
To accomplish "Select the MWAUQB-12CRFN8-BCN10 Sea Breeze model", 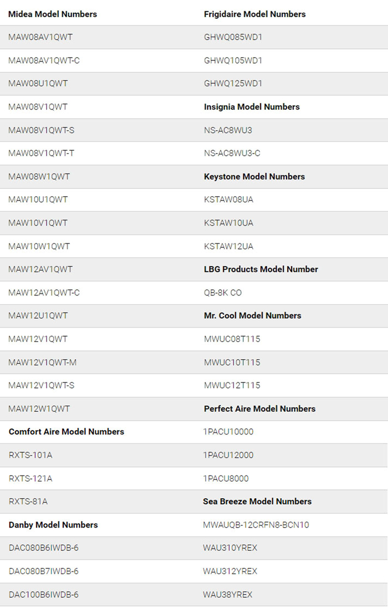I will pos(256,525).
